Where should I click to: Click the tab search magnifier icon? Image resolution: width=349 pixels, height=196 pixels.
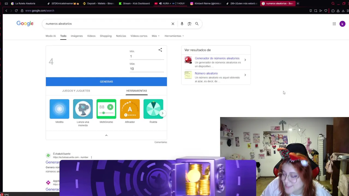333,4
